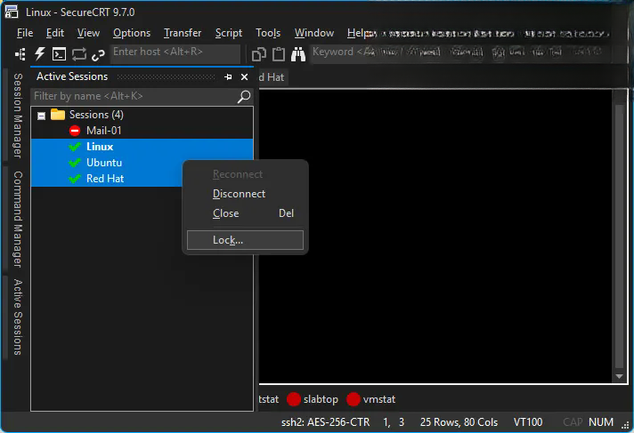Choose Close from the context menu
Image resolution: width=634 pixels, height=433 pixels.
coord(245,213)
